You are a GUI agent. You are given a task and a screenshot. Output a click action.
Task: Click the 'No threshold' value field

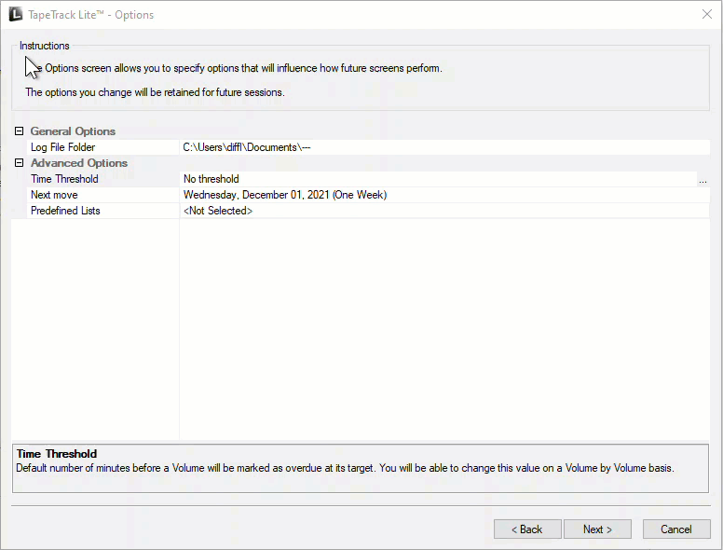pos(438,179)
